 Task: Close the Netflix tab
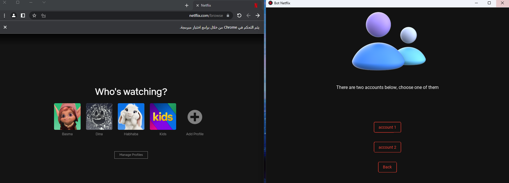click(198, 5)
